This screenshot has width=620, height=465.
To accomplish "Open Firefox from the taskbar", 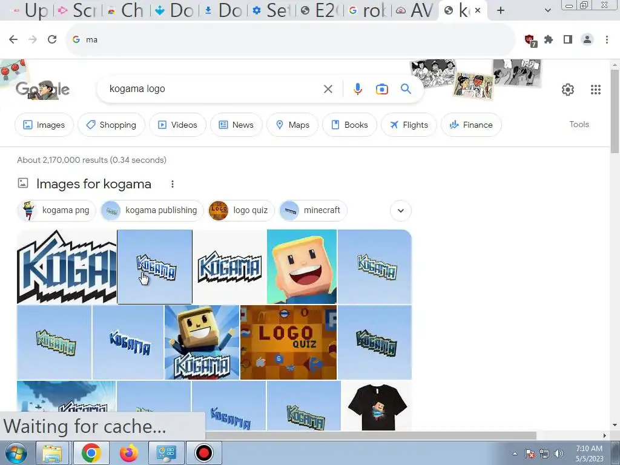I will (129, 453).
